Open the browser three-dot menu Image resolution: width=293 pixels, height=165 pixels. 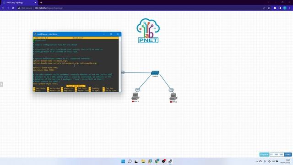tap(290, 8)
